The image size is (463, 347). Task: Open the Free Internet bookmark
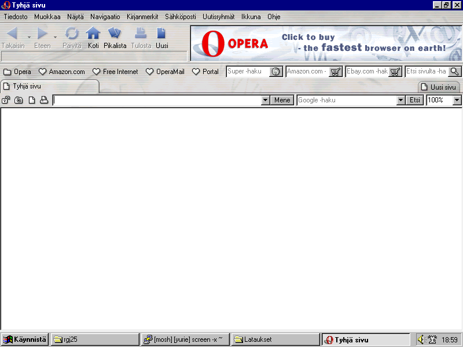(x=115, y=72)
